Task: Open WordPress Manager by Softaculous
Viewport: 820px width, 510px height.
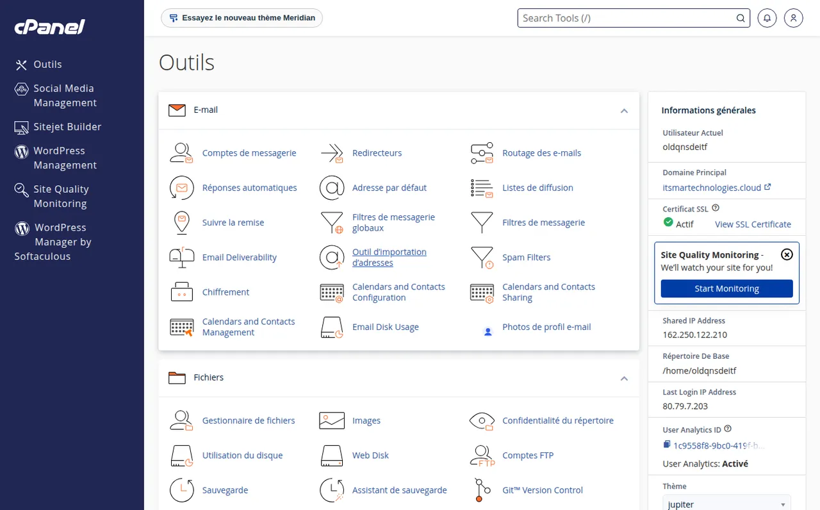Action: pos(53,242)
